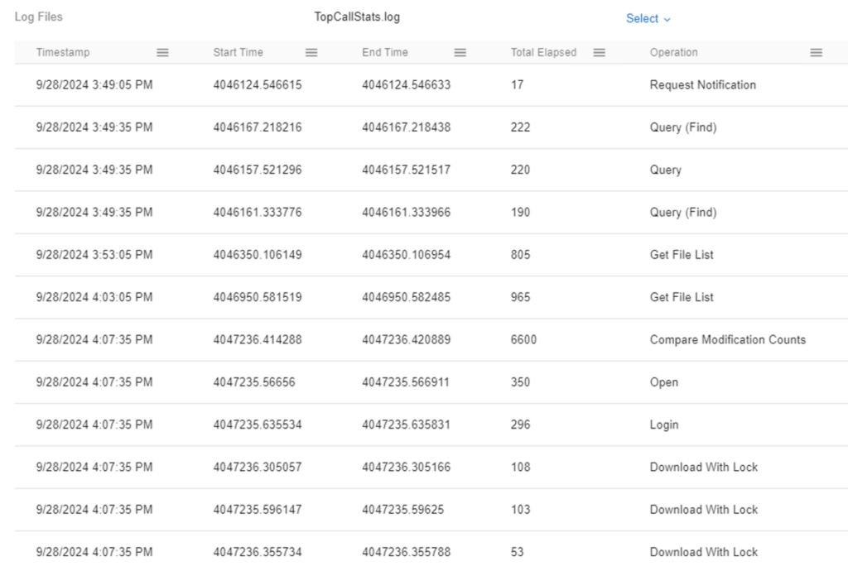The image size is (848, 571).
Task: Sort by the End Time column header
Action: click(385, 52)
